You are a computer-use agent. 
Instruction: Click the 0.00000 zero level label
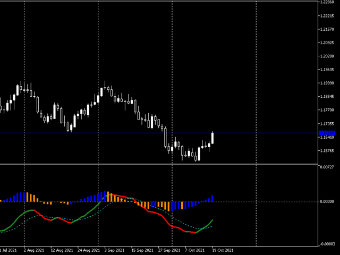tap(327, 202)
